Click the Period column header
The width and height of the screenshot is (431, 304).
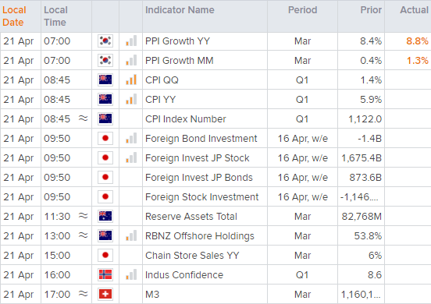[302, 10]
